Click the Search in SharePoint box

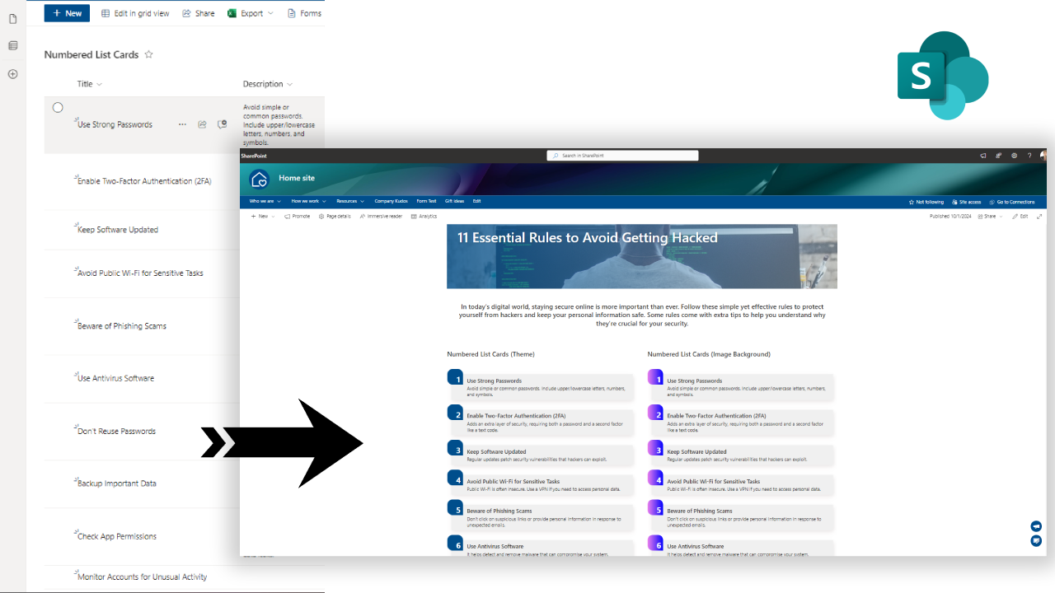[x=622, y=156]
